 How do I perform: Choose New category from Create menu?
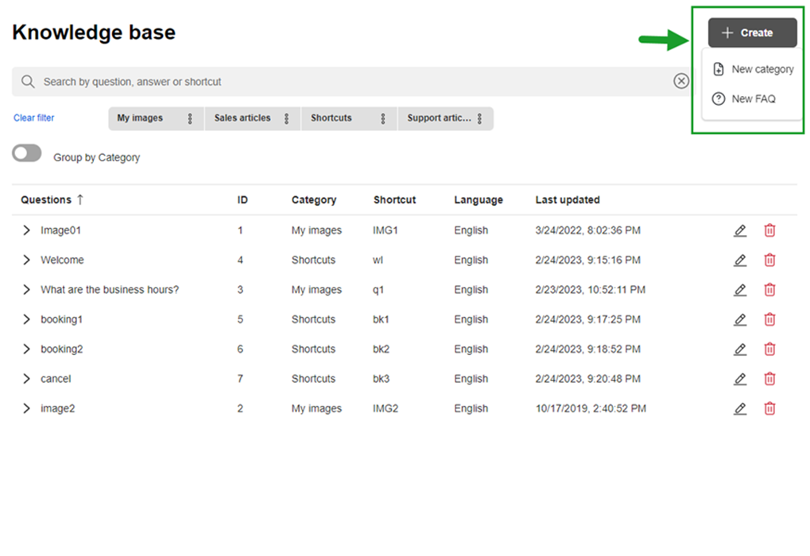pos(753,69)
